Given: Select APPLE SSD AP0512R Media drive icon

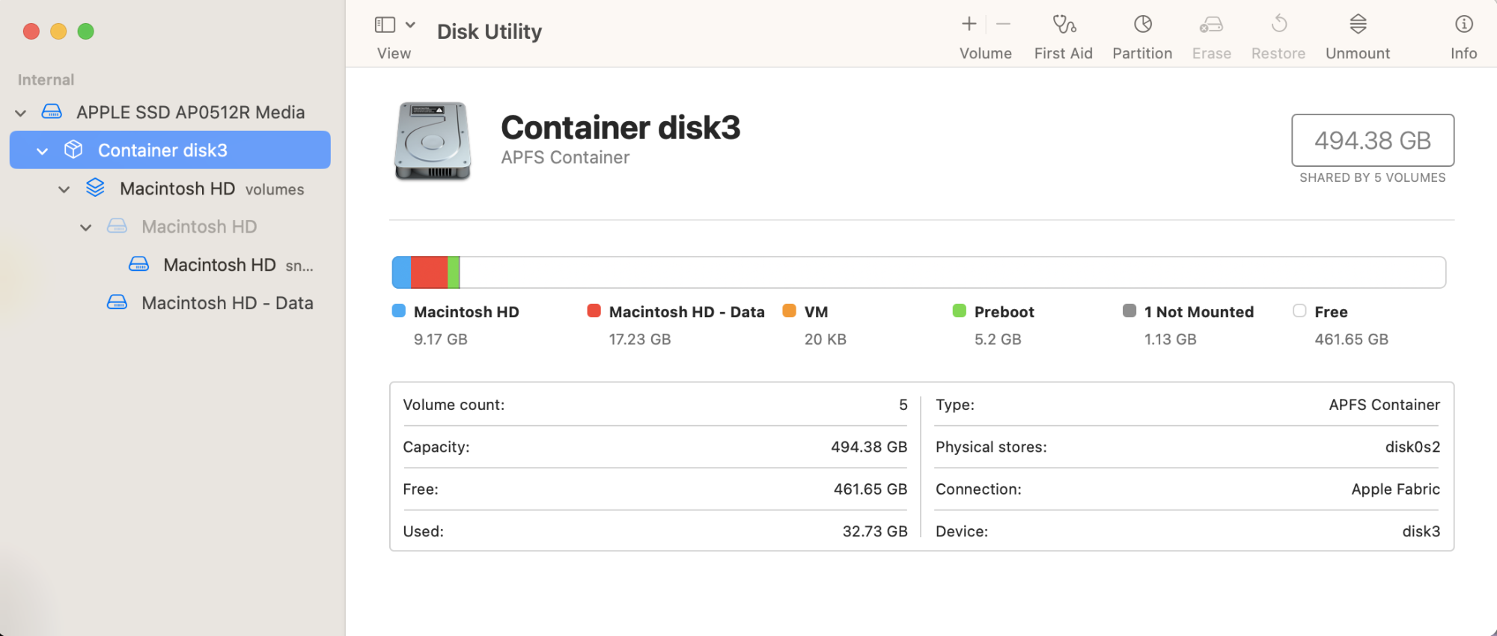Looking at the screenshot, I should (52, 111).
